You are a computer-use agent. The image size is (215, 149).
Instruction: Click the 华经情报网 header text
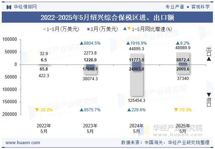tap(25, 7)
